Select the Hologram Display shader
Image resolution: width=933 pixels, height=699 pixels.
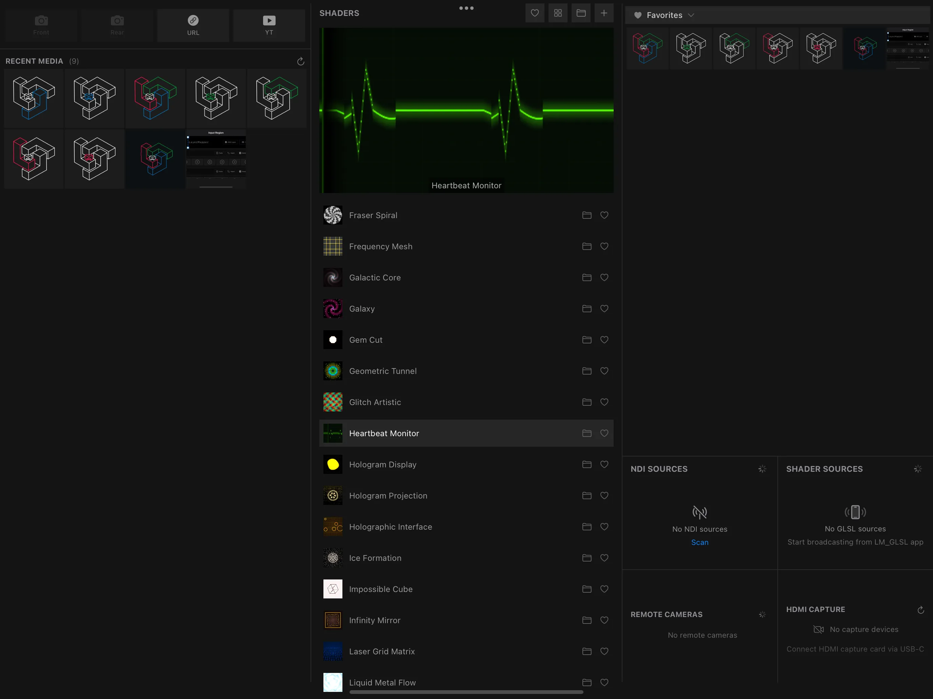coord(466,465)
